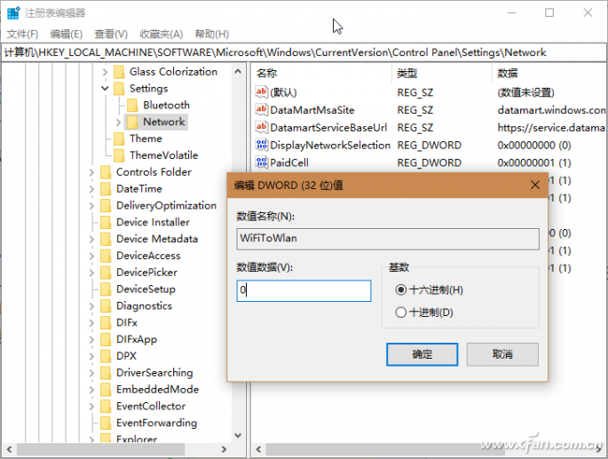Open the 帮助(H) menu
The image size is (608, 459).
(212, 34)
